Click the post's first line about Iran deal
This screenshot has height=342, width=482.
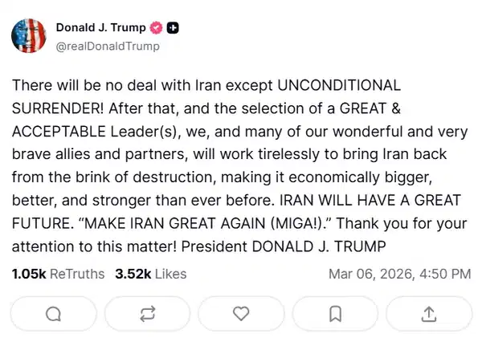click(x=206, y=84)
